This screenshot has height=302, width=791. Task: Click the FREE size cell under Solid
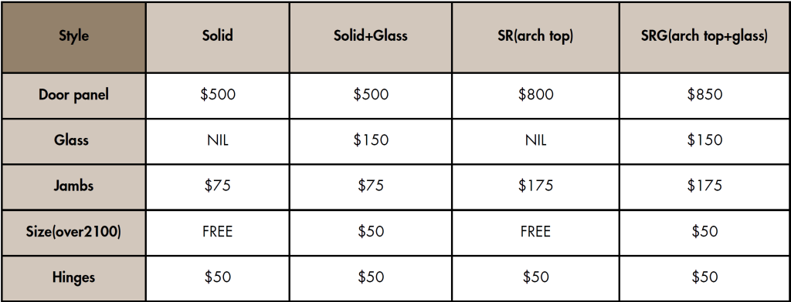point(217,232)
